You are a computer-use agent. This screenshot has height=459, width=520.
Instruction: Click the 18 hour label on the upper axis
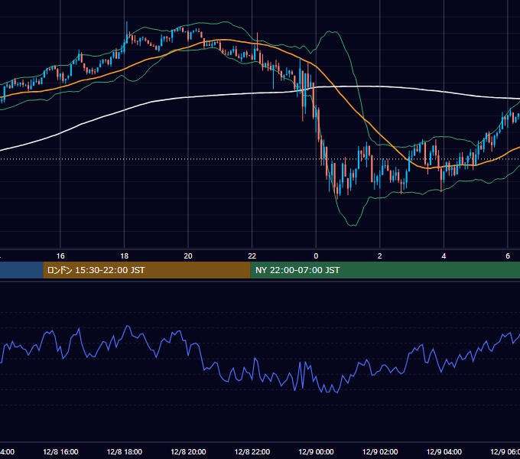[125, 256]
